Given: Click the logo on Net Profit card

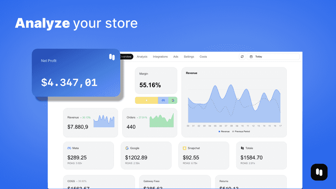Looking at the screenshot, I should tap(112, 57).
